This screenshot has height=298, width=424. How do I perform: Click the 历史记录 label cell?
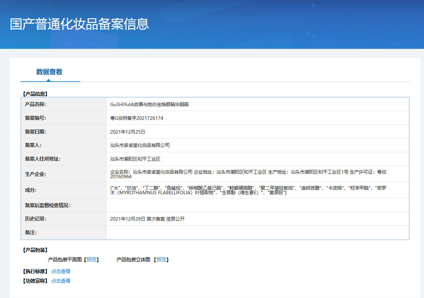point(64,219)
